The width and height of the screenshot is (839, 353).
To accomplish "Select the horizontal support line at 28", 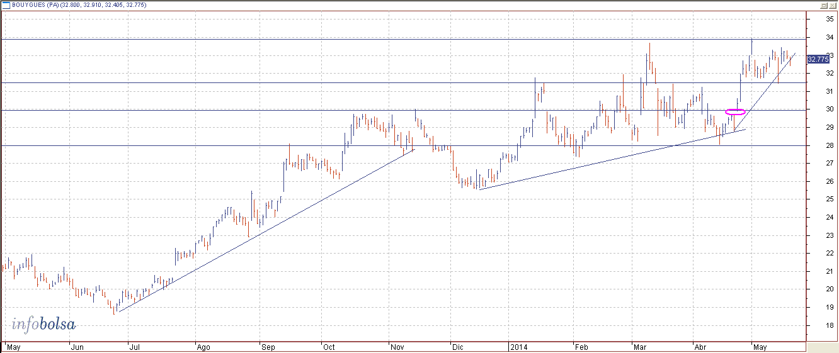I will pos(403,146).
